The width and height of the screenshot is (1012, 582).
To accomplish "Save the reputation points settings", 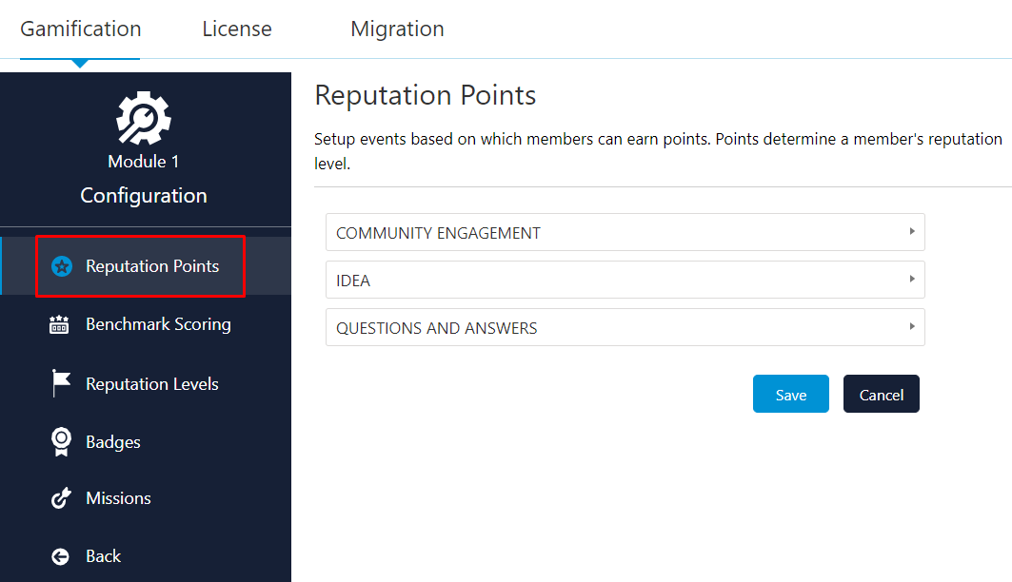I will point(790,394).
